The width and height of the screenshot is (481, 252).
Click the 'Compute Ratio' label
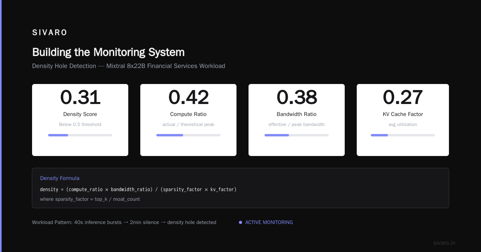click(x=188, y=114)
